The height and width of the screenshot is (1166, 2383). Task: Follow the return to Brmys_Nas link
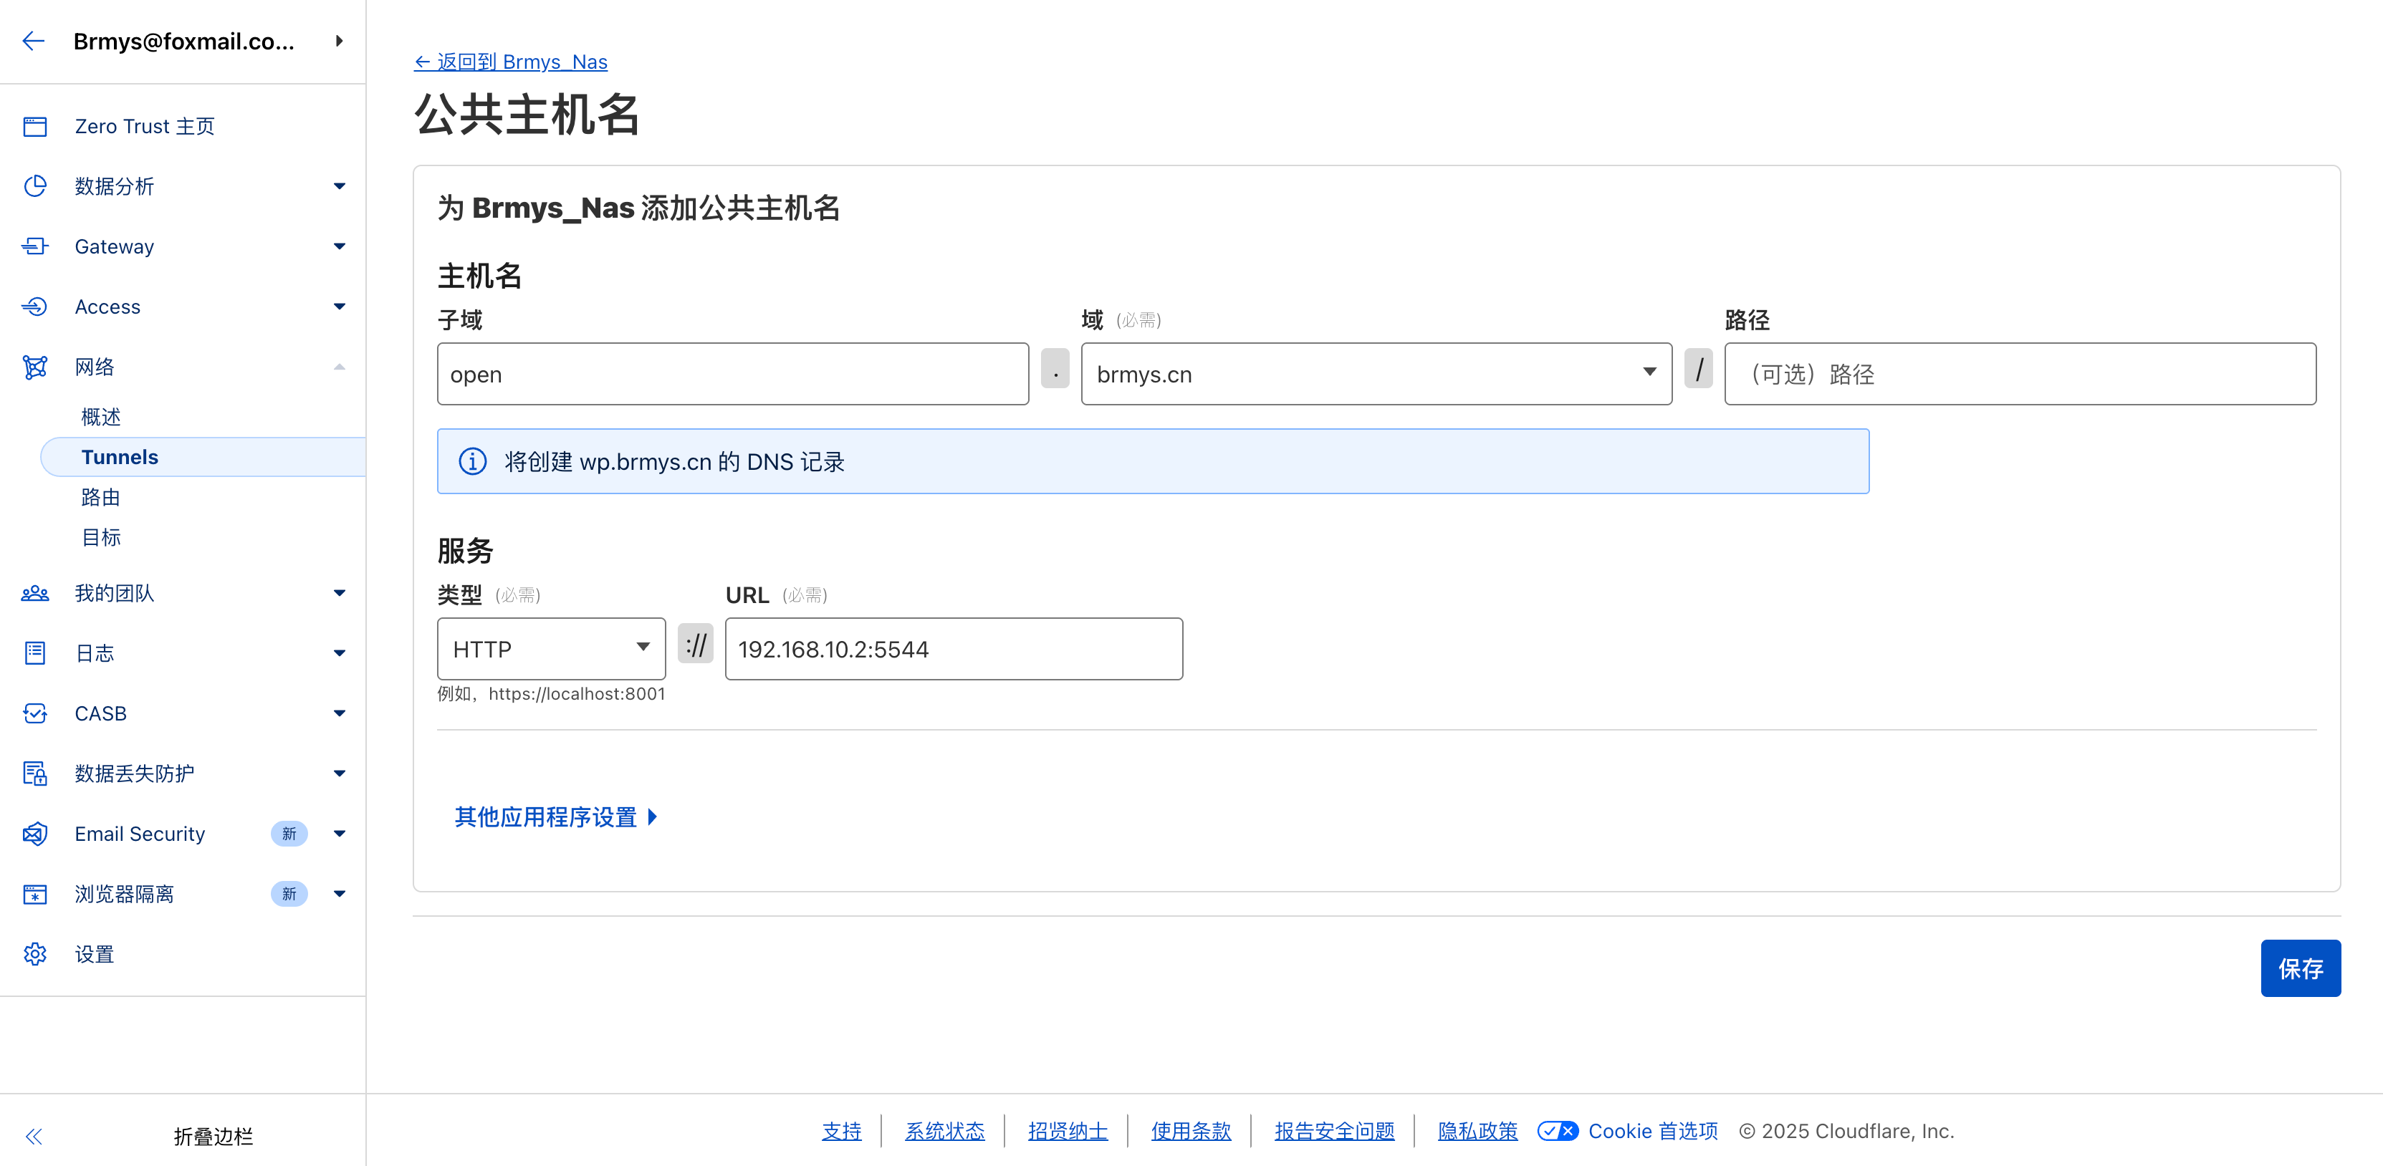tap(511, 62)
